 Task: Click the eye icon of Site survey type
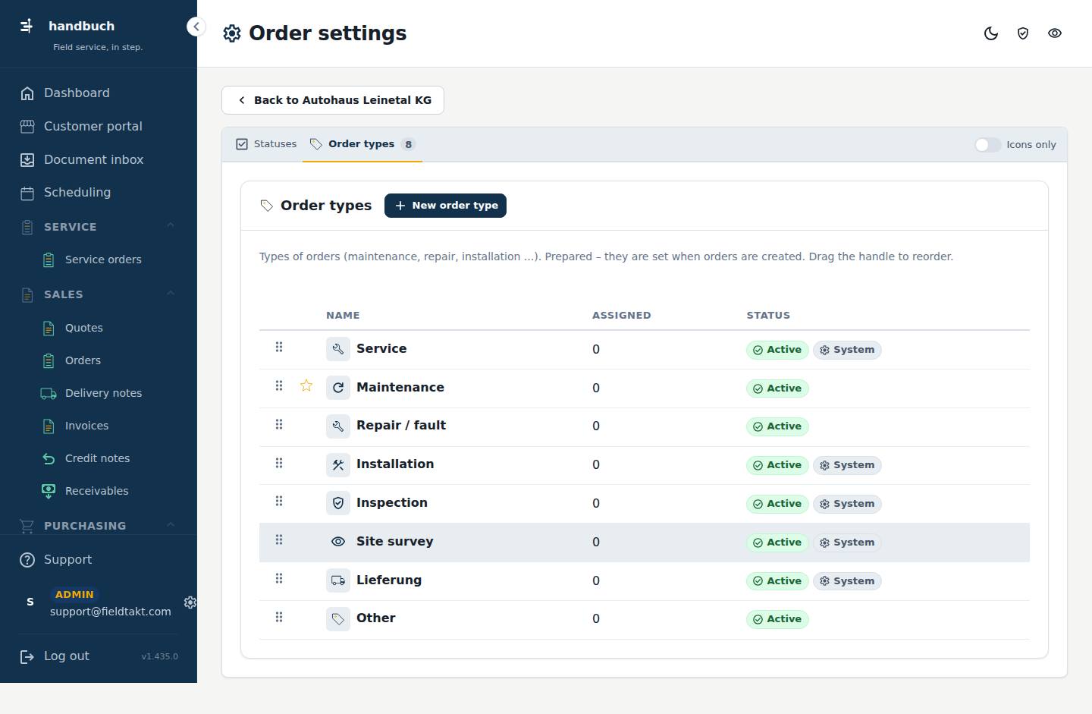(338, 542)
